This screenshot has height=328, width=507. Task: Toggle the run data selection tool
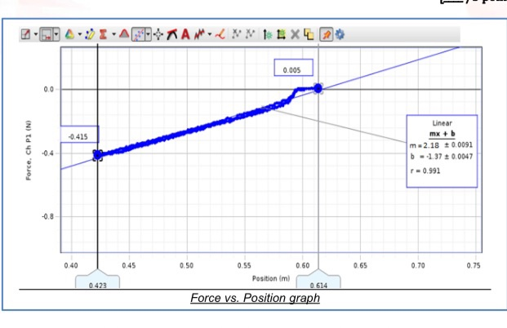click(47, 34)
